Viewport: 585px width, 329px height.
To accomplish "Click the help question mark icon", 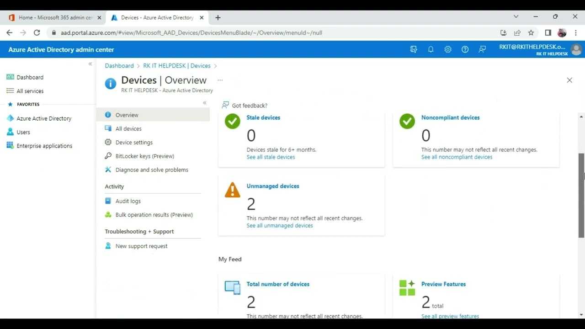I will point(465,49).
